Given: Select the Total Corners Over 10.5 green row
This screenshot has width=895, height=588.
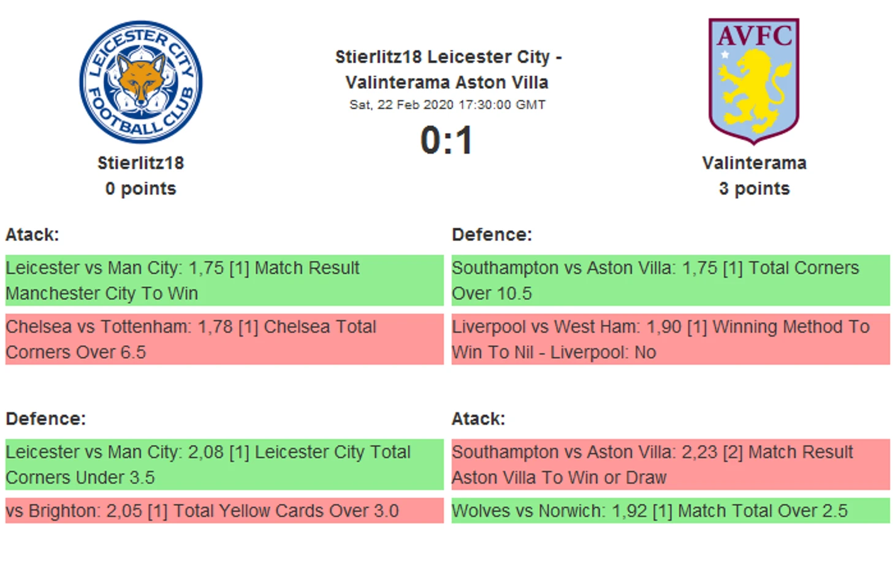Looking at the screenshot, I should tap(671, 280).
